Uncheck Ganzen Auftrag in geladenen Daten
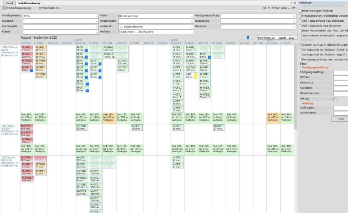 [x=300, y=45]
